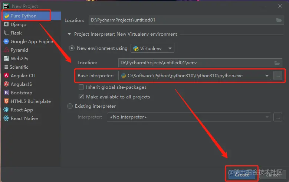The image size is (289, 182).
Task: Click the PyCharm logo in title bar
Action: (6, 6)
